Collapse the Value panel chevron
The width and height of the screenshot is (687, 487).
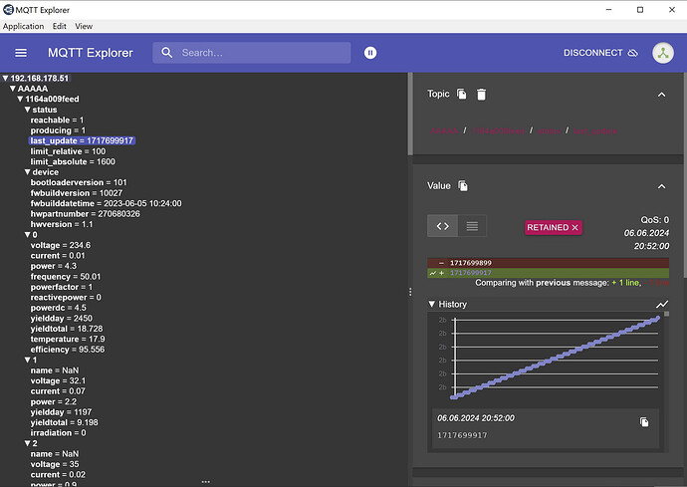tap(661, 186)
